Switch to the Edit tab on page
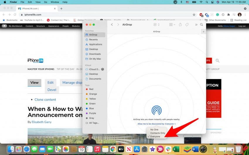Screen dimensions: 249x155 (x=50, y=83)
